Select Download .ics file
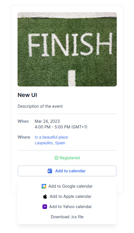The width and height of the screenshot is (134, 233). pyautogui.click(x=67, y=217)
